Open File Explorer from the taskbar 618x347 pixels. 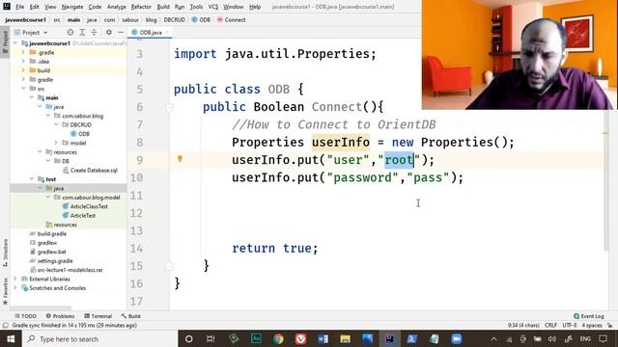(346, 338)
